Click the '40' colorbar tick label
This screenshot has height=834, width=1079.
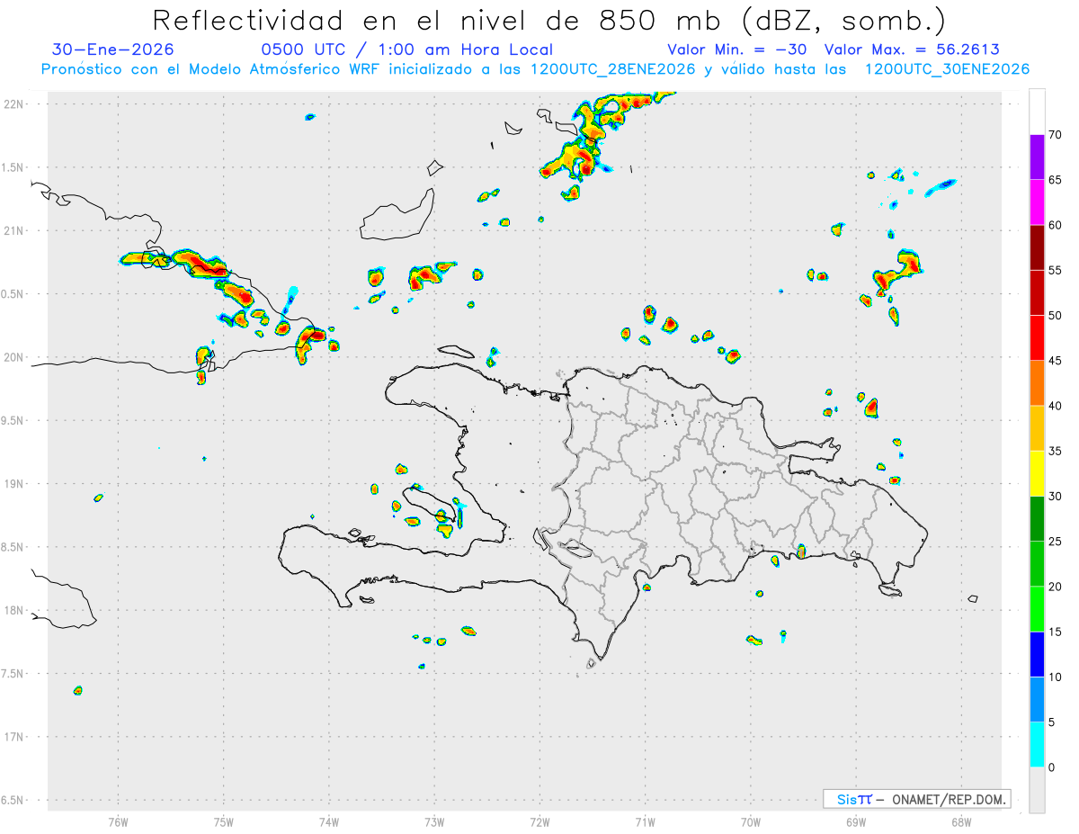(x=1056, y=406)
